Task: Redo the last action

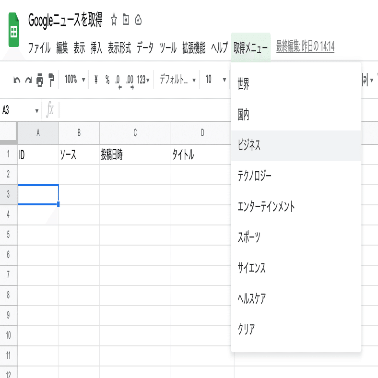Action: click(x=28, y=80)
